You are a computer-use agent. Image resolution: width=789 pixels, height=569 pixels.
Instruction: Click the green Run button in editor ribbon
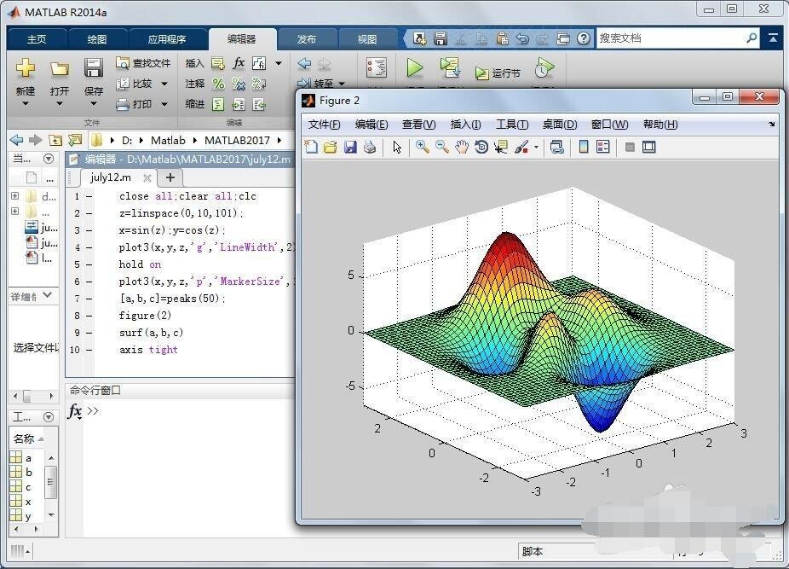(x=415, y=68)
